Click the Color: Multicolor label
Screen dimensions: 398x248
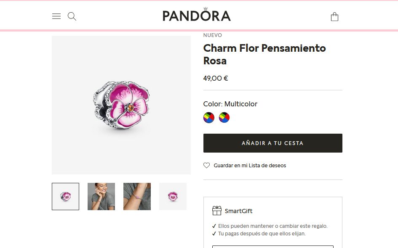click(x=230, y=104)
